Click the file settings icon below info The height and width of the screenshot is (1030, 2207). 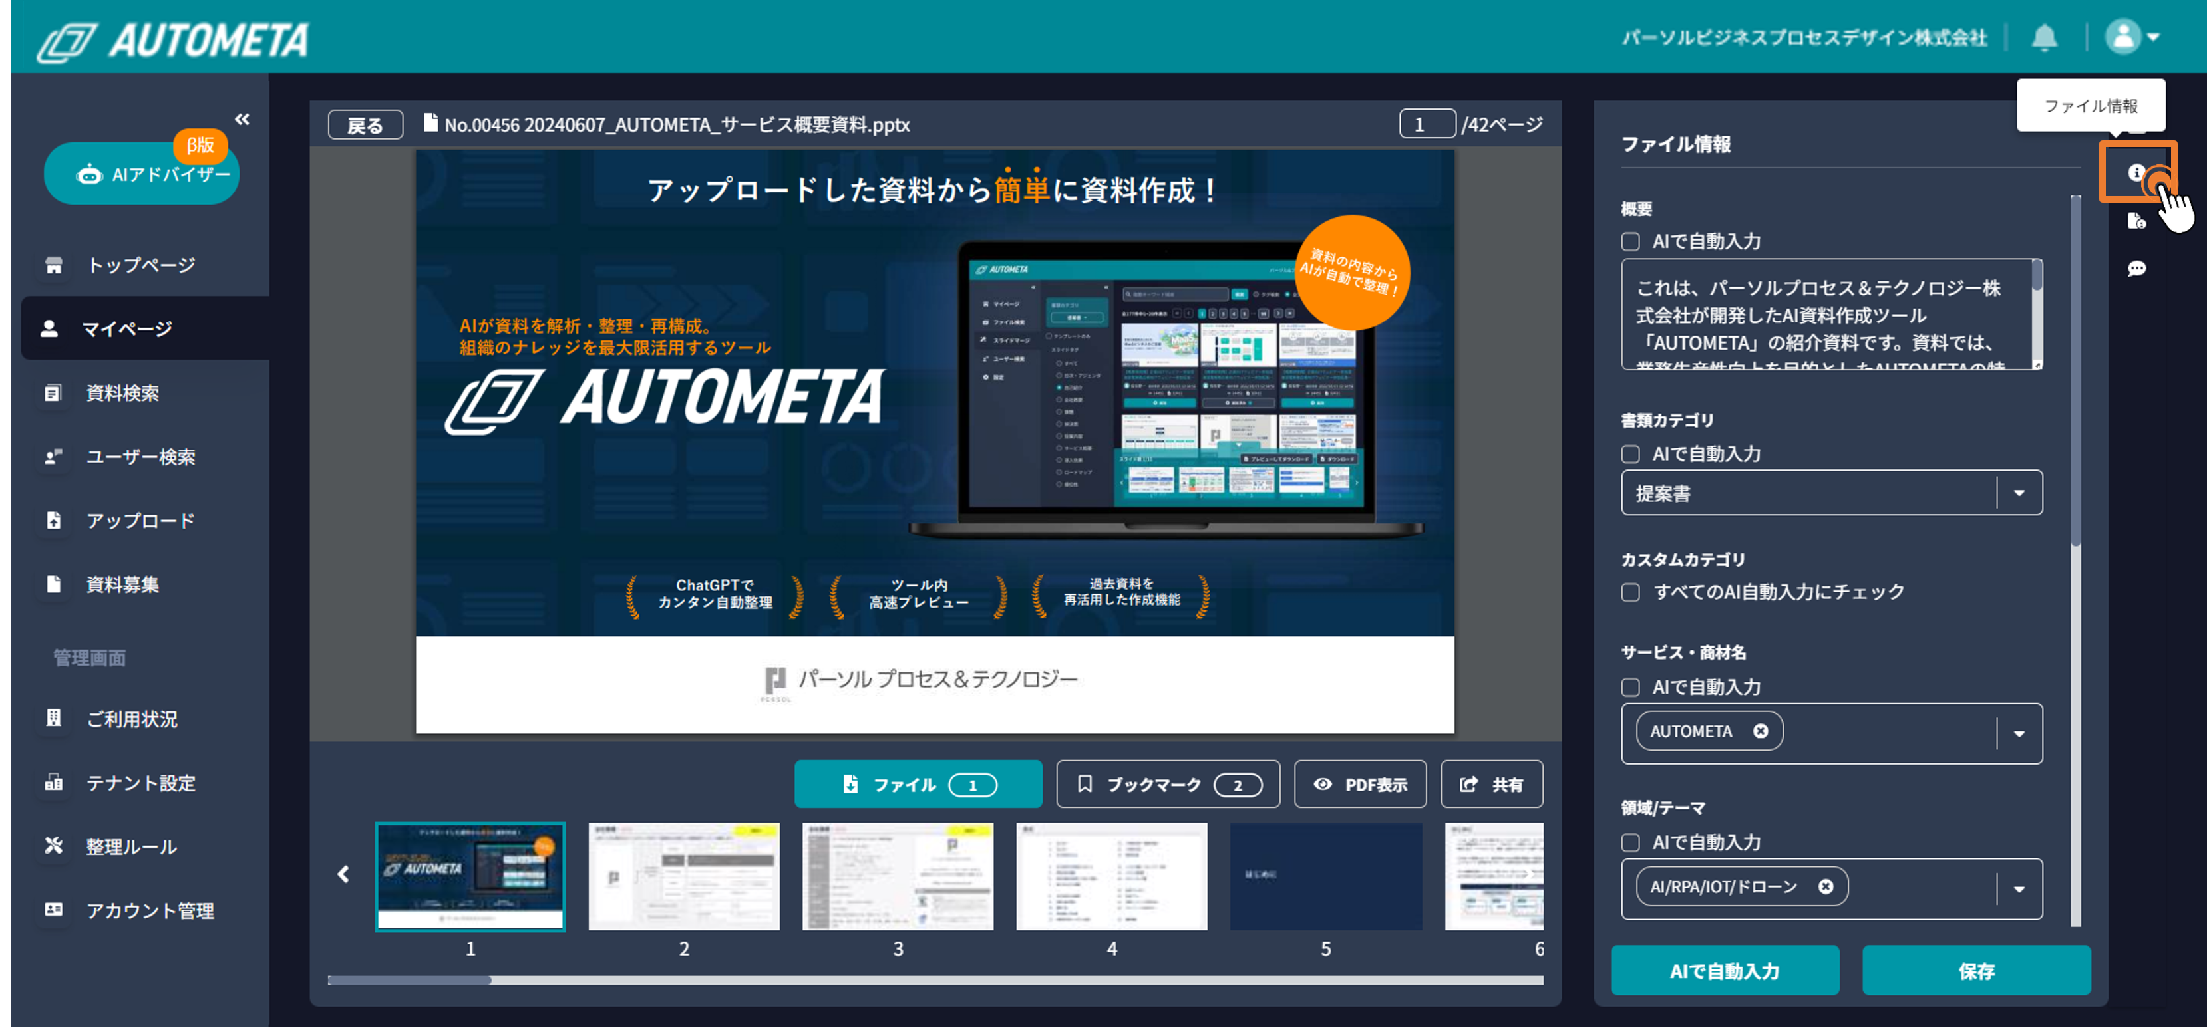click(2136, 221)
